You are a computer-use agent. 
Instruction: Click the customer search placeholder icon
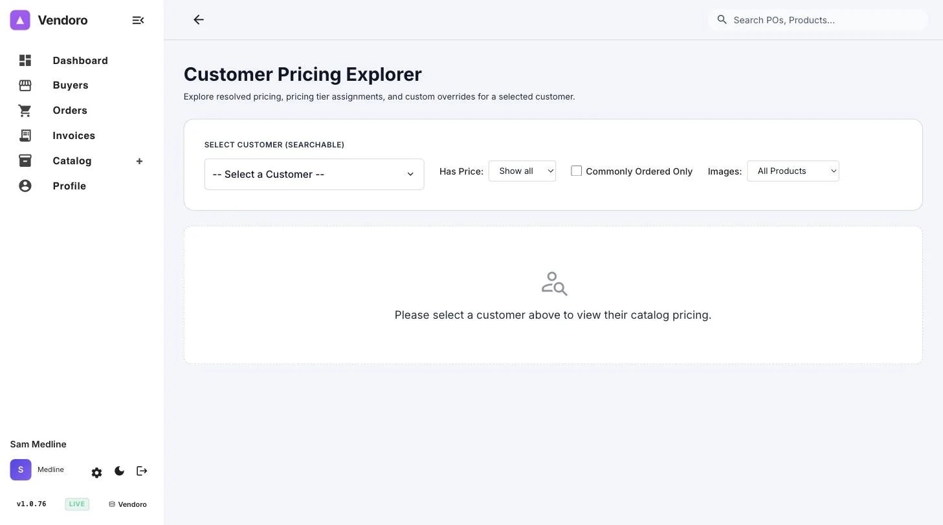(x=554, y=283)
